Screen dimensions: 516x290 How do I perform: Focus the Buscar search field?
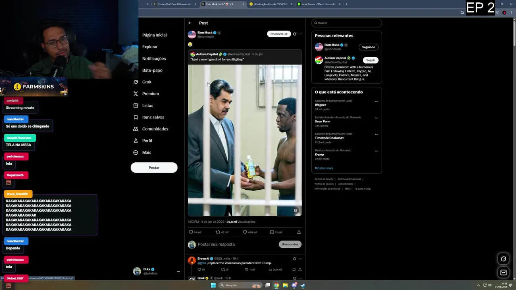346,23
